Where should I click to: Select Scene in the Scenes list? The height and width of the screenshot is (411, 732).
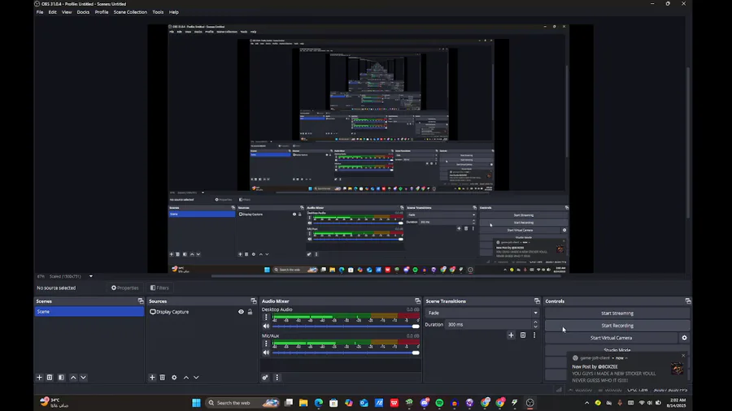click(89, 311)
